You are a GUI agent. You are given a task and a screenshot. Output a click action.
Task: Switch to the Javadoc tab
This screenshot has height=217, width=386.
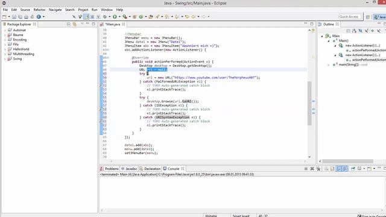click(x=129, y=169)
